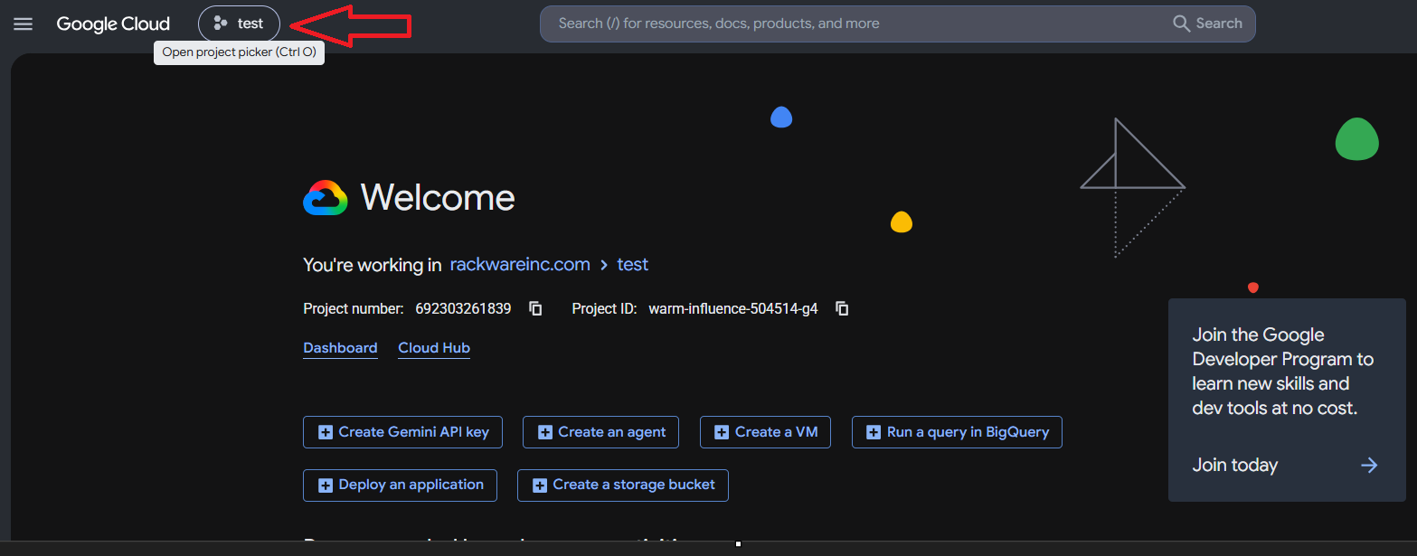Click Deploy an application button
The width and height of the screenshot is (1417, 556).
pos(400,485)
